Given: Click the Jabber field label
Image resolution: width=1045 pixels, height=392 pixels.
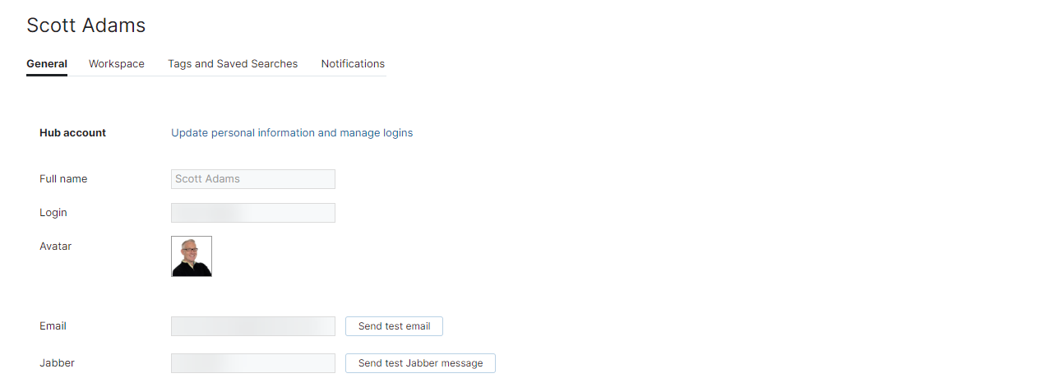Looking at the screenshot, I should (x=57, y=362).
